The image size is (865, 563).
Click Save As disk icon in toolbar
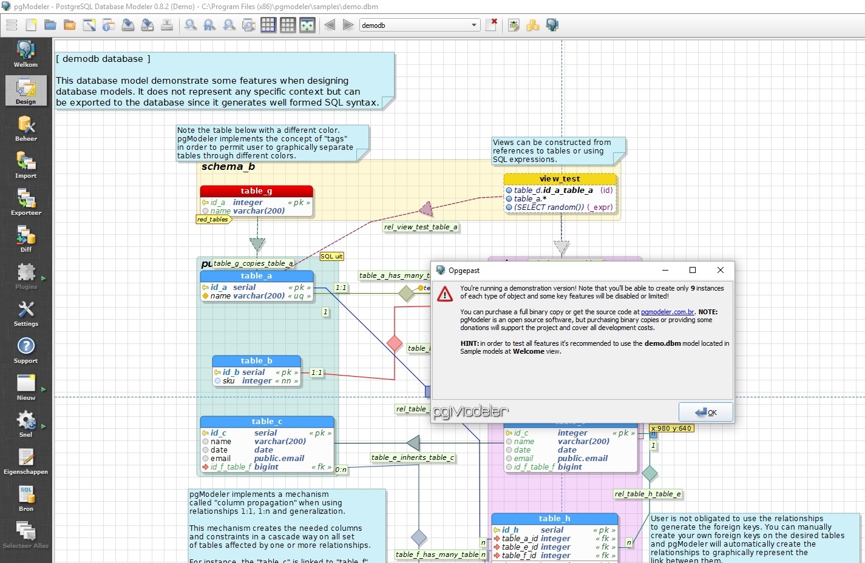[x=148, y=25]
